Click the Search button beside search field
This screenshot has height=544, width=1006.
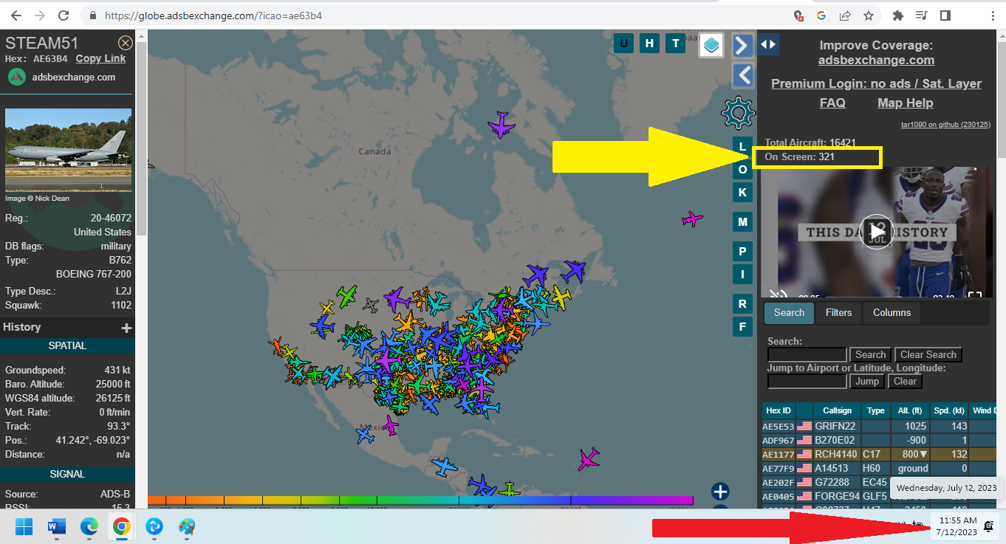coord(870,354)
